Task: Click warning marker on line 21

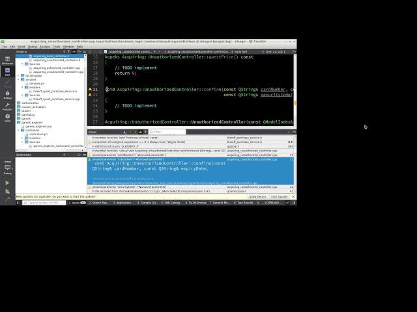Action: point(90,90)
